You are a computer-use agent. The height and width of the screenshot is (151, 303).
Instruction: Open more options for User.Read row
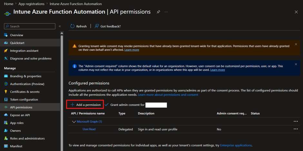pyautogui.click(x=296, y=129)
